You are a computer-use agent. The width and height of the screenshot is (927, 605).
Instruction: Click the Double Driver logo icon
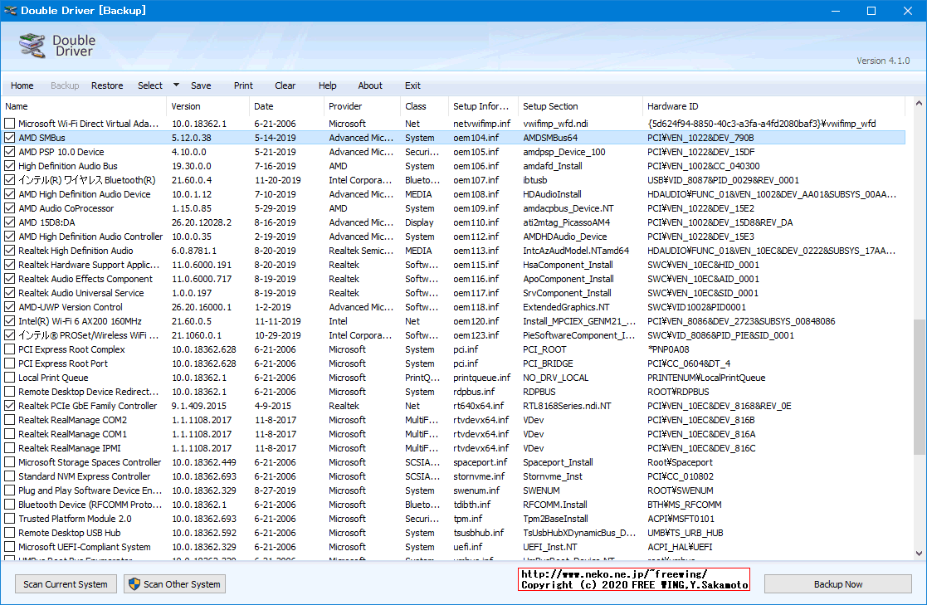(x=32, y=45)
